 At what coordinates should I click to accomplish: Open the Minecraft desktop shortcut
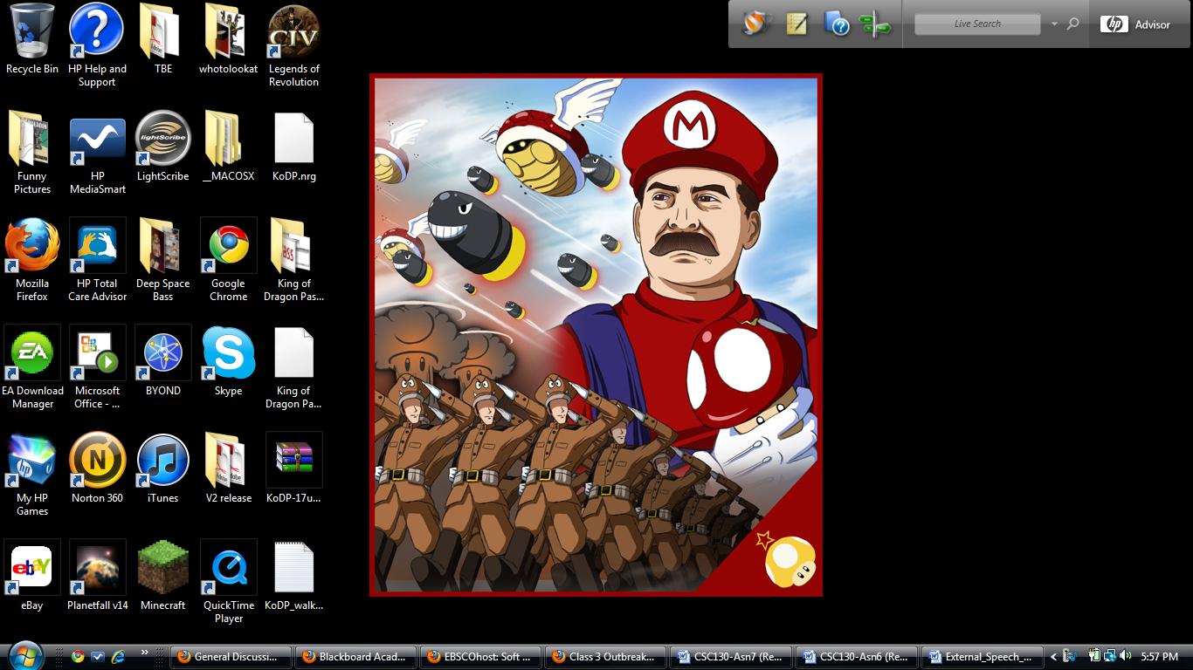163,568
